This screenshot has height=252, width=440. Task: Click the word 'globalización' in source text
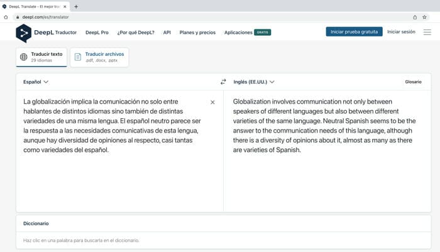(x=50, y=102)
